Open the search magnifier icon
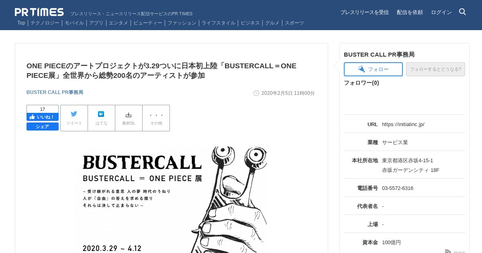This screenshot has height=253, width=482. (x=462, y=12)
